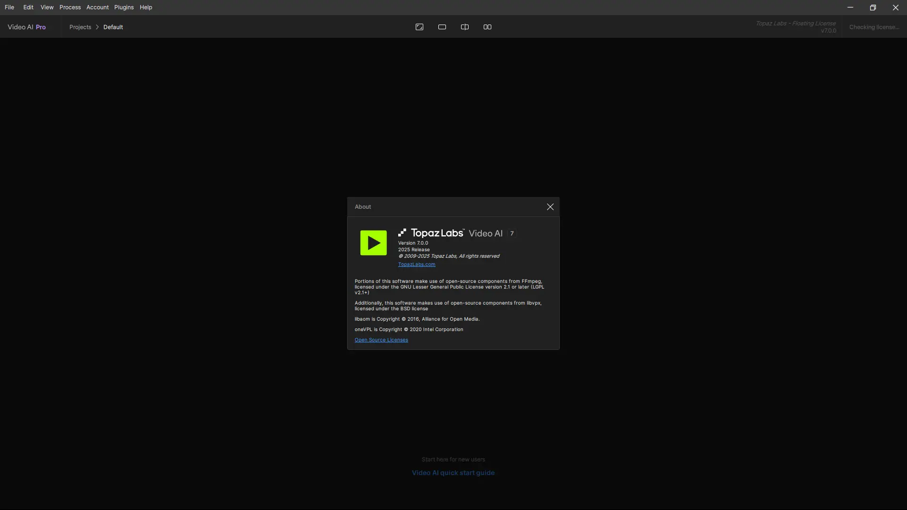This screenshot has height=510, width=907.
Task: Click the green play logo icon
Action: coord(373,243)
